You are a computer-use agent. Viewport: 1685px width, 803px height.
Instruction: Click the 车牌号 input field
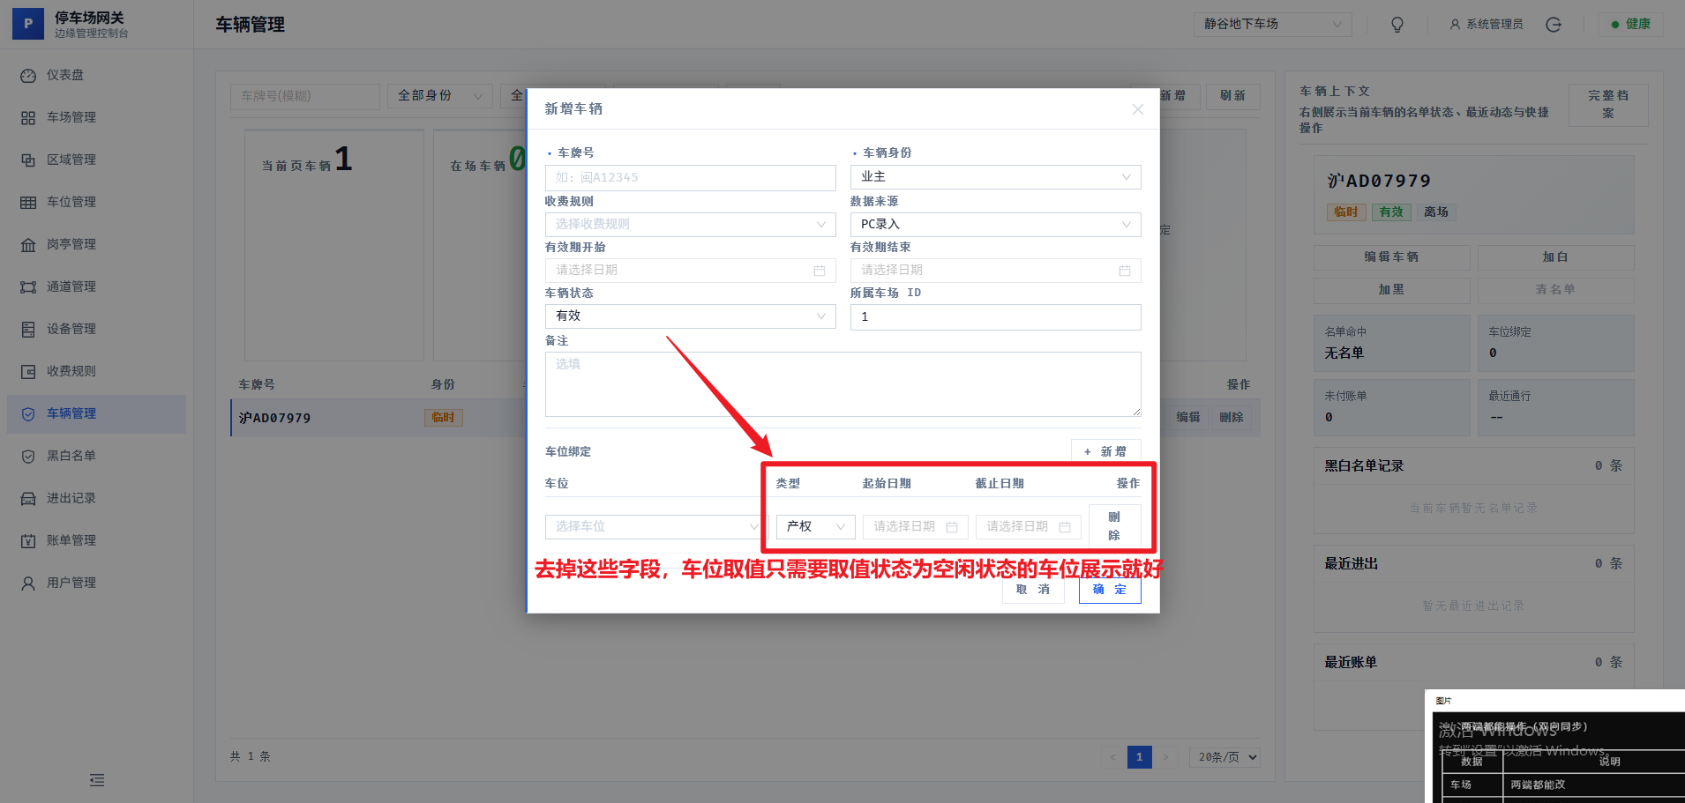click(x=689, y=178)
